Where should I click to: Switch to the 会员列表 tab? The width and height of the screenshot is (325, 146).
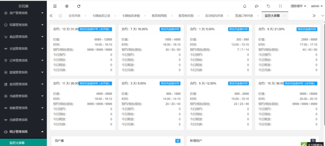point(74,16)
